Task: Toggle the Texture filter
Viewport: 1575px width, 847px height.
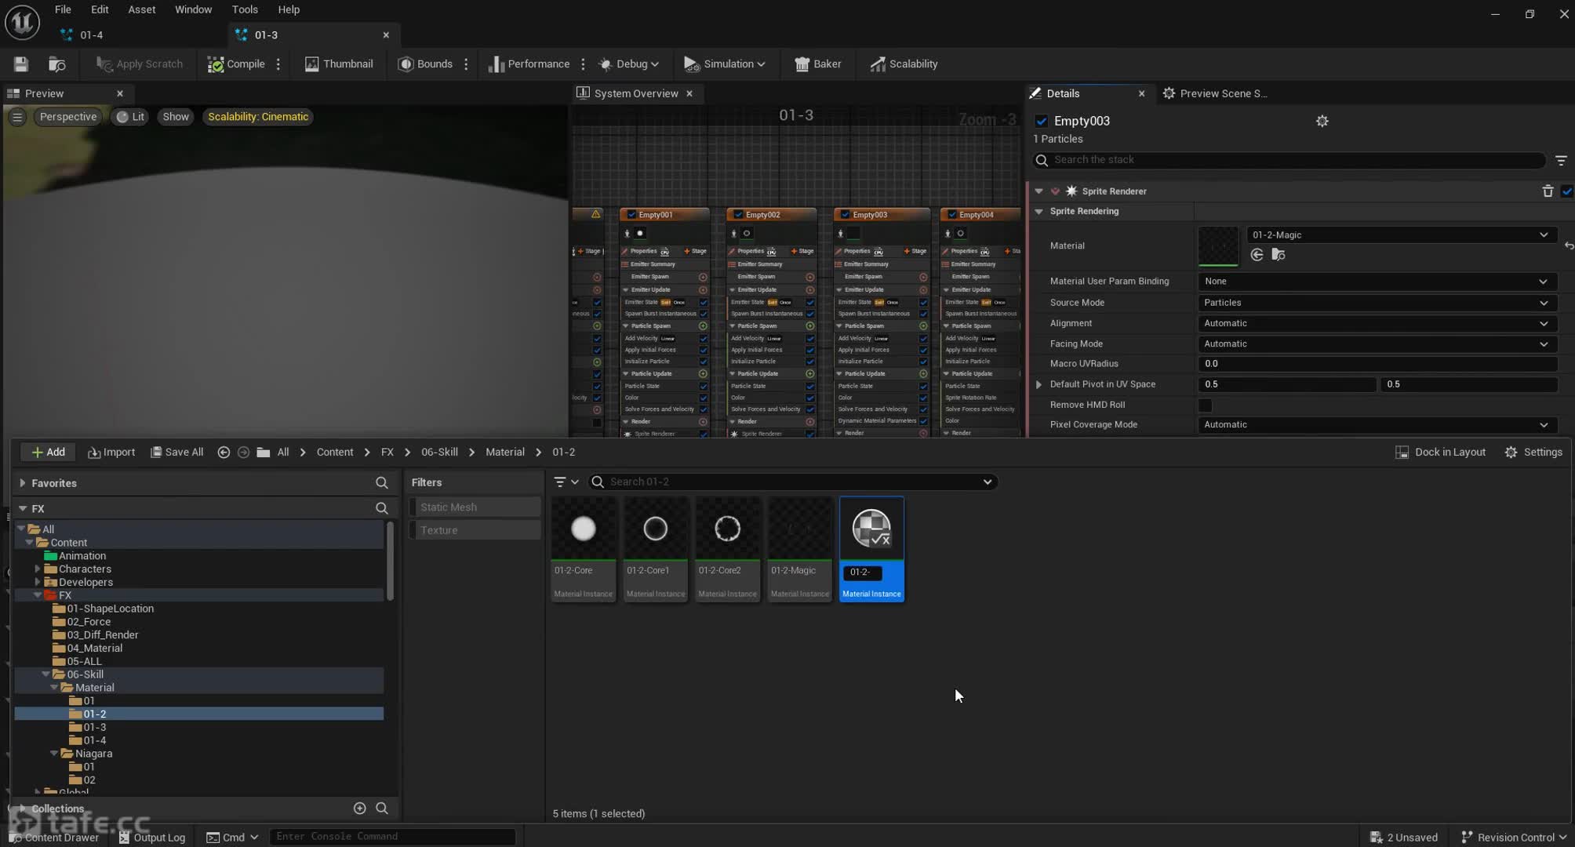Action: (x=475, y=531)
